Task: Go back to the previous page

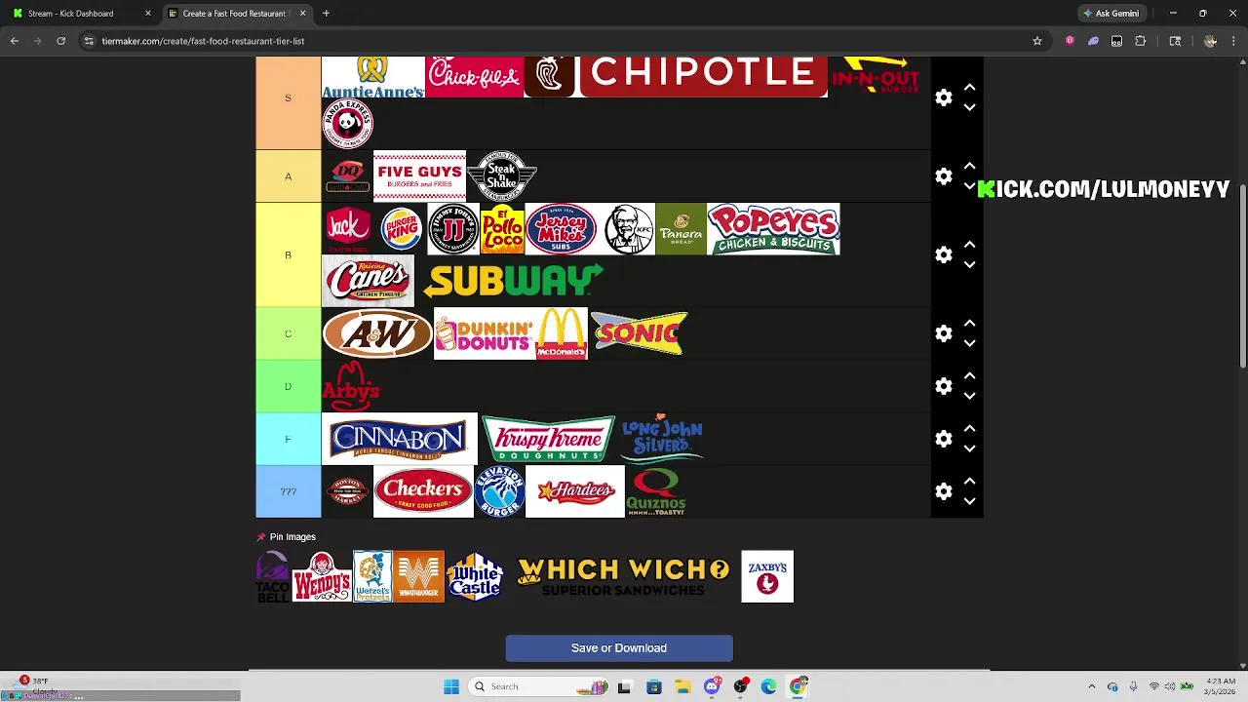Action: (15, 41)
